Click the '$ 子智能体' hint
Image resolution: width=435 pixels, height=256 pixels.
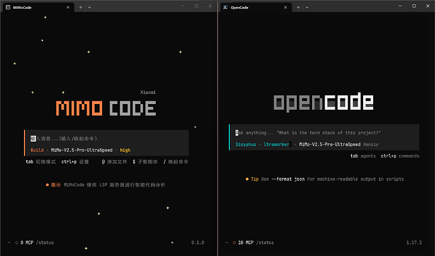(x=145, y=161)
